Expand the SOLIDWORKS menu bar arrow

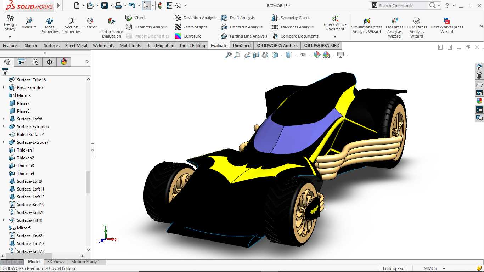point(59,6)
